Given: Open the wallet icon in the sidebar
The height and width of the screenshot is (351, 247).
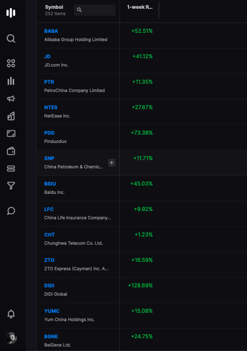Looking at the screenshot, I should coord(11,151).
